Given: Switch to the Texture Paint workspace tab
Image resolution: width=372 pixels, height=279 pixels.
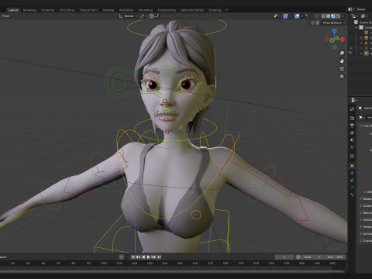Looking at the screenshot, I should pos(88,10).
